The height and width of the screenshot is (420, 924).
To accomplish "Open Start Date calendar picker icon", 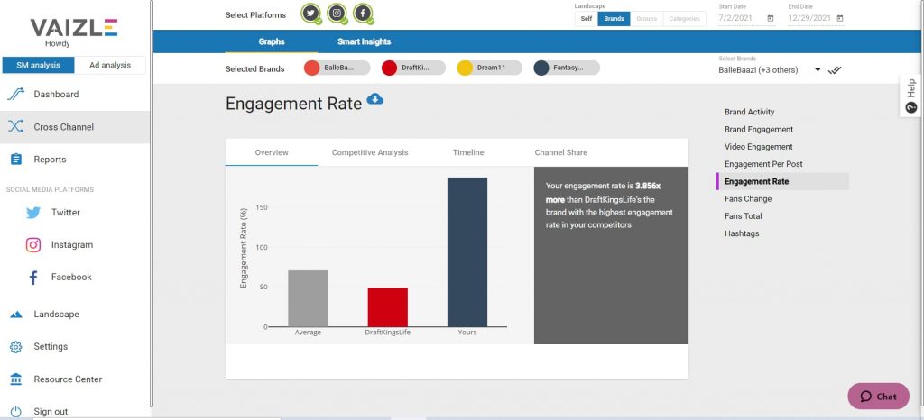I will pos(771,18).
